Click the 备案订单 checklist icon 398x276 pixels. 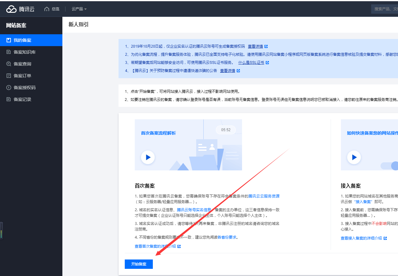(x=9, y=76)
